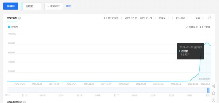
Task: Open the 自定义 time range dropdown
Action: pyautogui.click(x=164, y=18)
